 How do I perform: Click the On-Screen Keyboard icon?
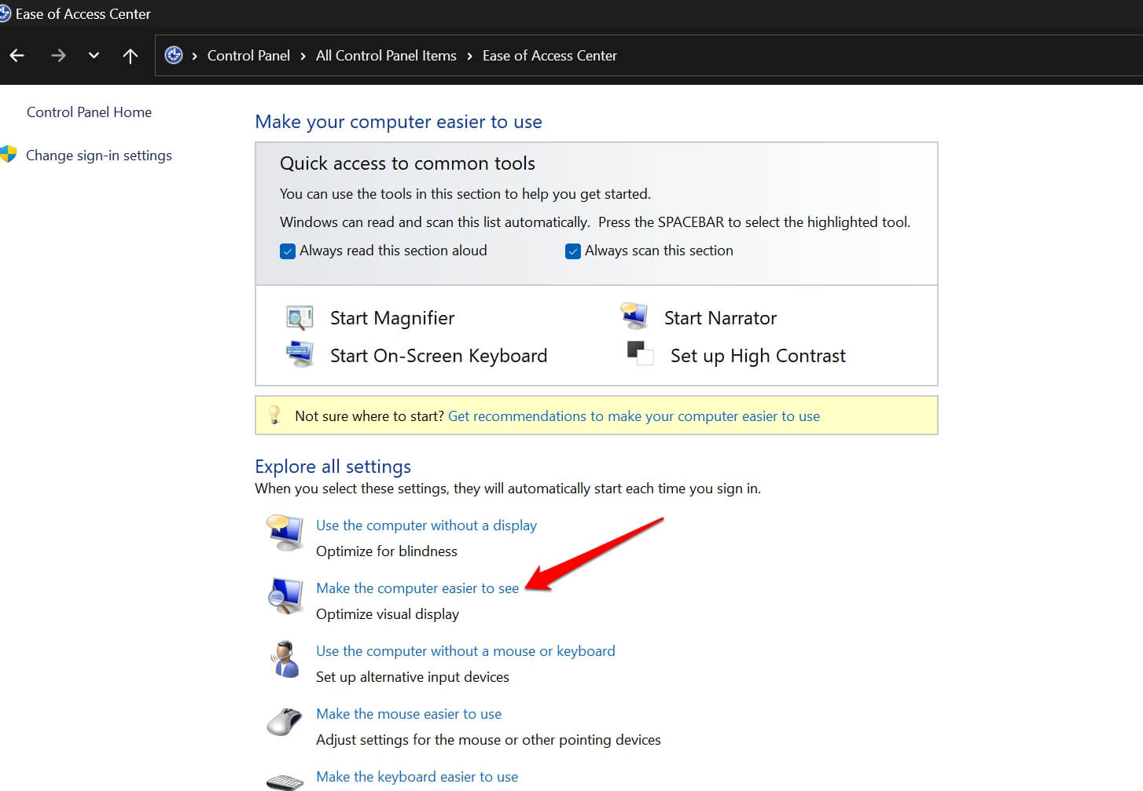(300, 355)
